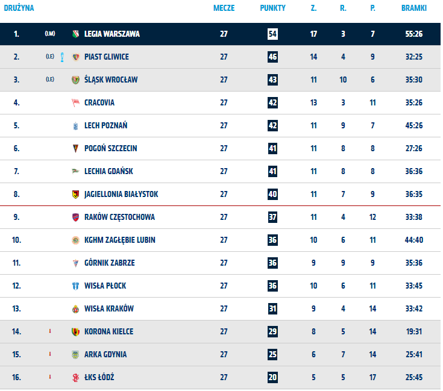
Task: Open the Górnik Zabrze team link
Action: tap(109, 263)
